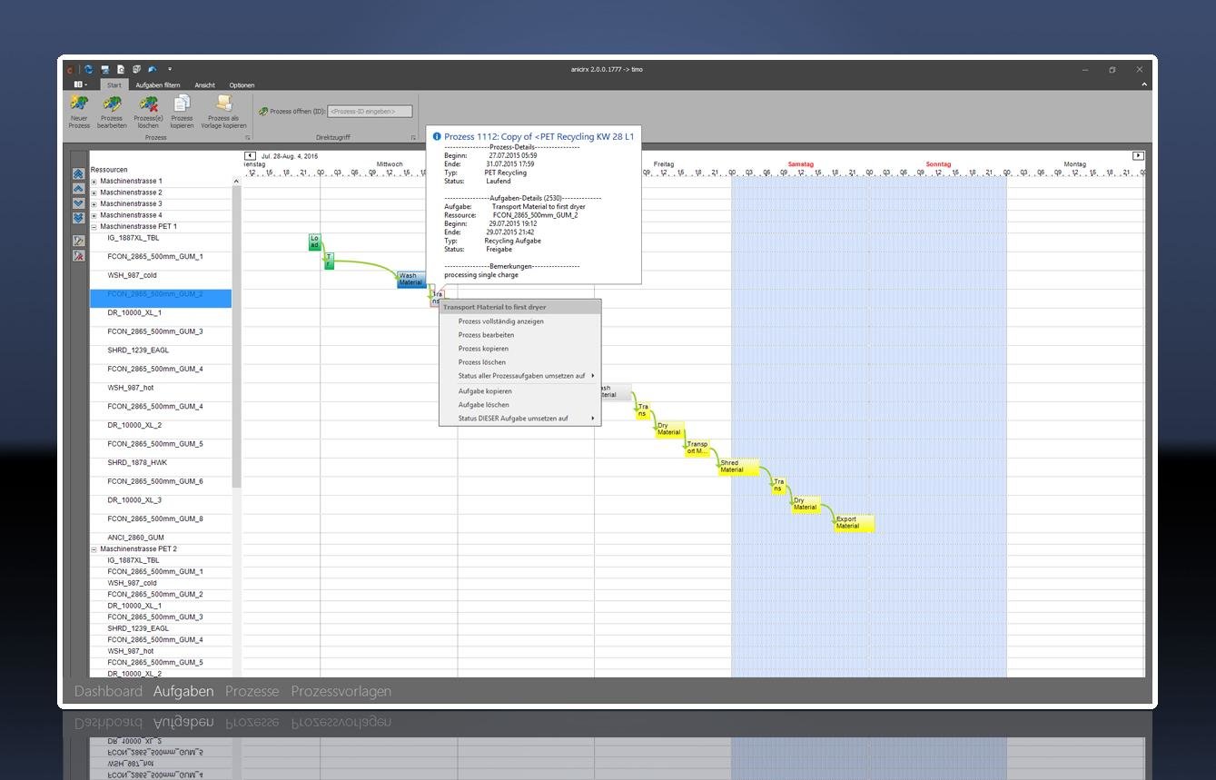Open the Prozessvorlagen view
Screen dimensions: 1216x780
pos(341,691)
